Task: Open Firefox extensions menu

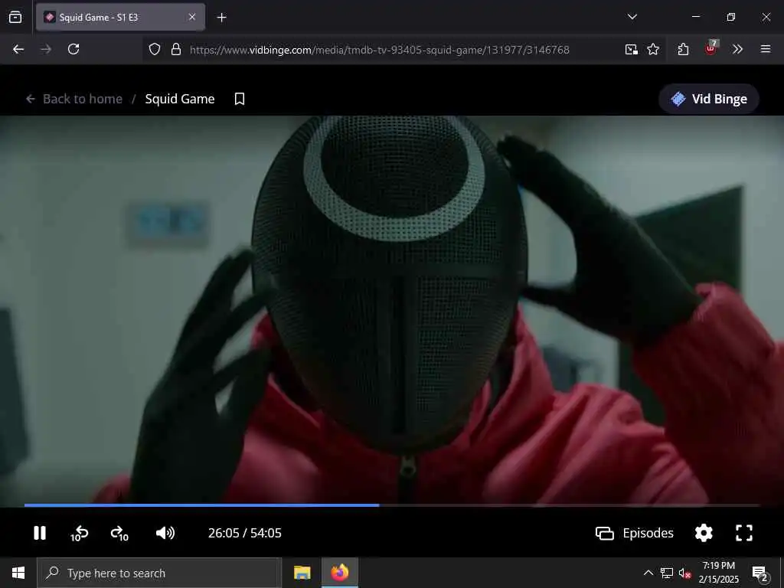Action: 684,49
